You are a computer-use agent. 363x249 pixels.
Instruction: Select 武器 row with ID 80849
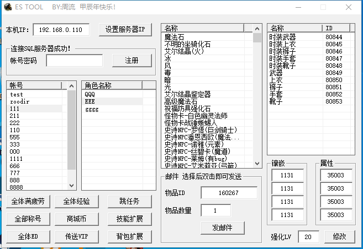(309, 73)
